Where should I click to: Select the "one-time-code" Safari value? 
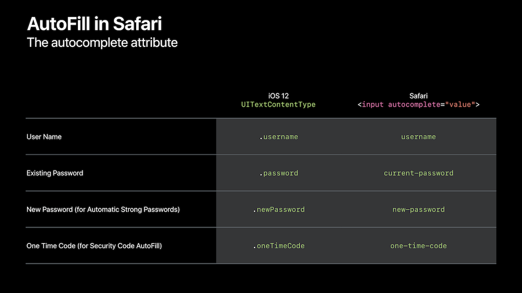pos(418,246)
